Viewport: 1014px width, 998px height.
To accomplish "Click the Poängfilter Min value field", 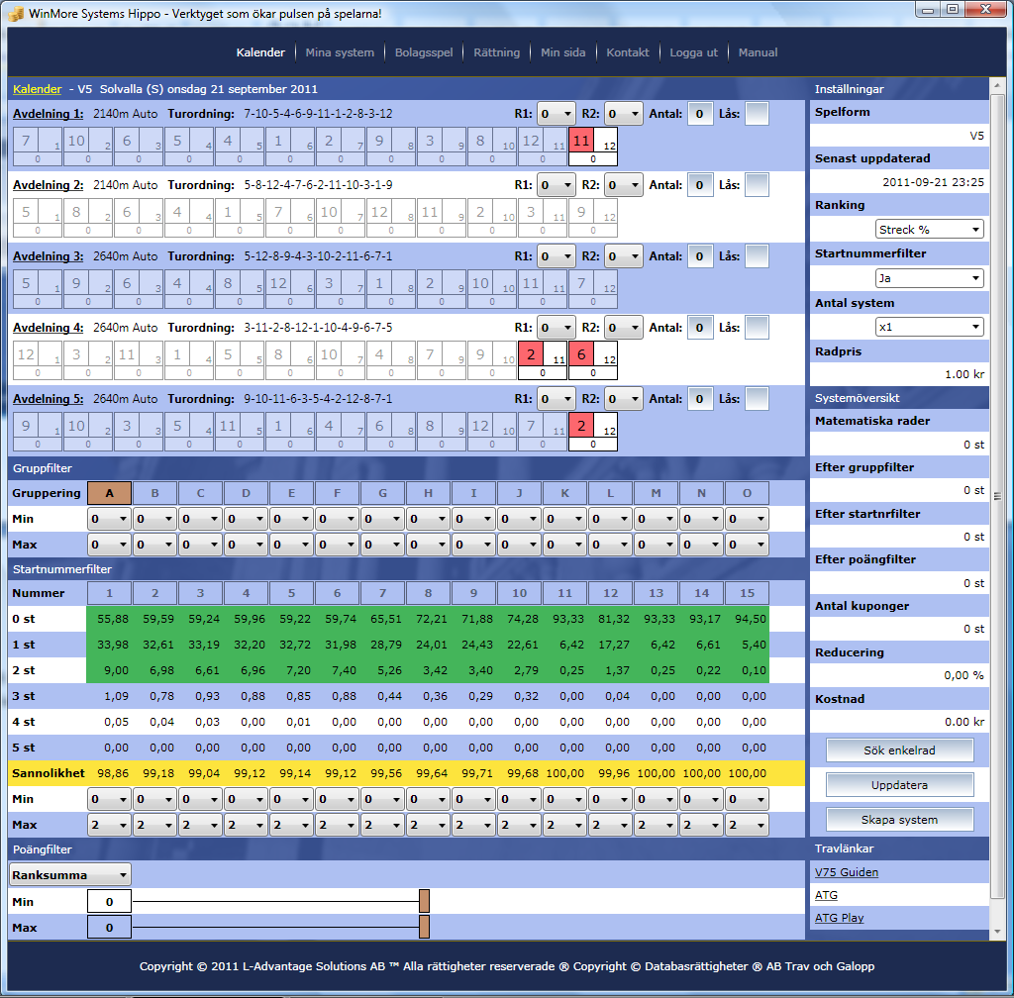I will tap(109, 902).
